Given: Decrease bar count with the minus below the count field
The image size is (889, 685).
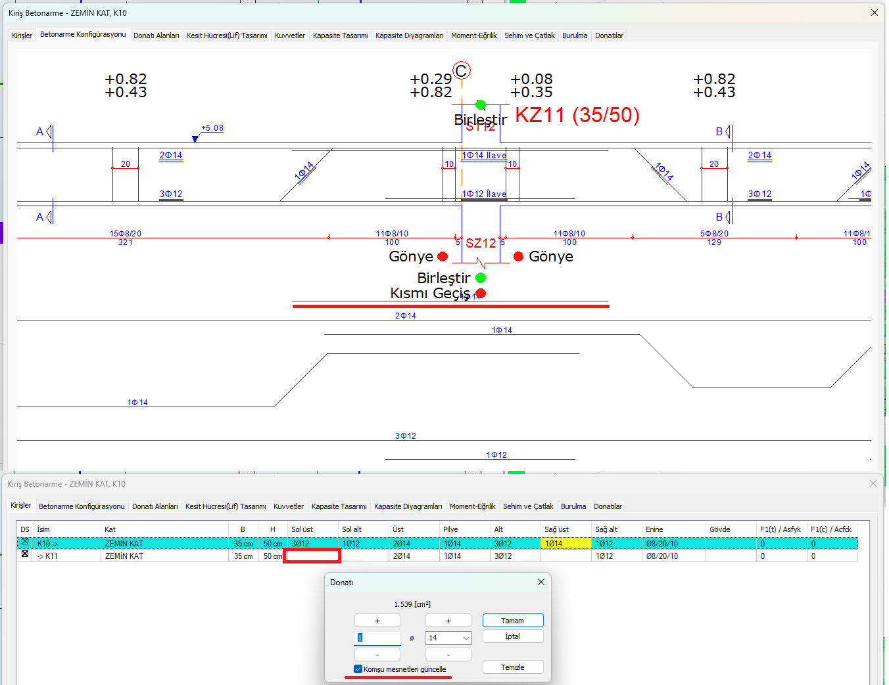Looking at the screenshot, I should tap(377, 655).
